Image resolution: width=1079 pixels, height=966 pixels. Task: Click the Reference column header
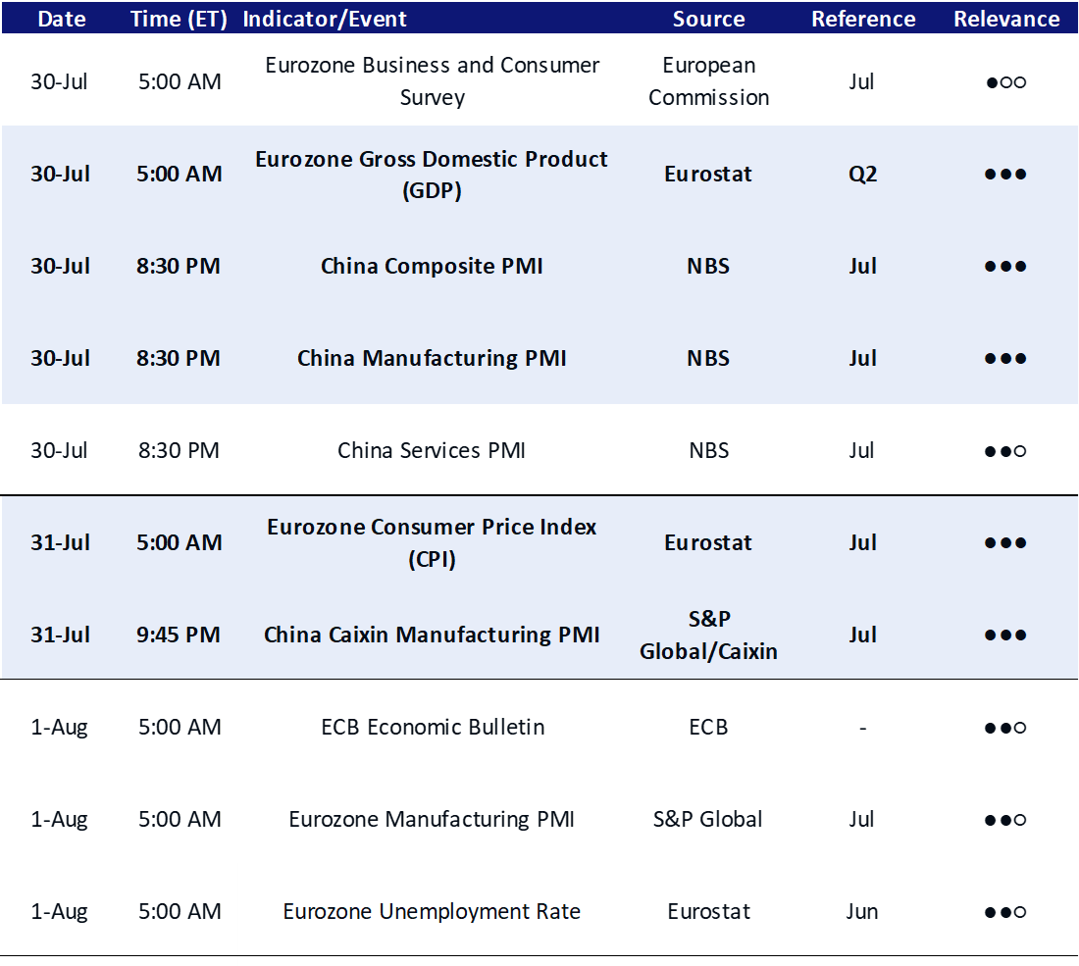point(863,19)
